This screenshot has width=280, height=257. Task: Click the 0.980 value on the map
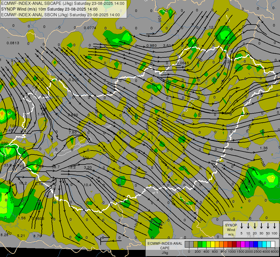pyautogui.click(x=151, y=46)
